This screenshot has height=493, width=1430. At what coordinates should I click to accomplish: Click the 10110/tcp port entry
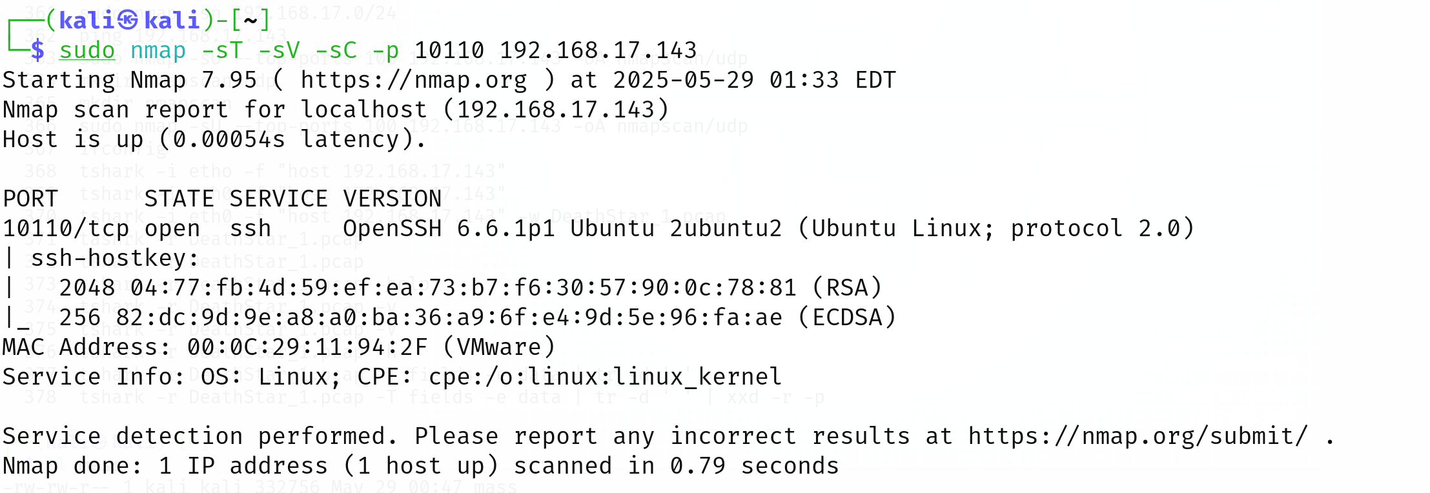click(66, 228)
